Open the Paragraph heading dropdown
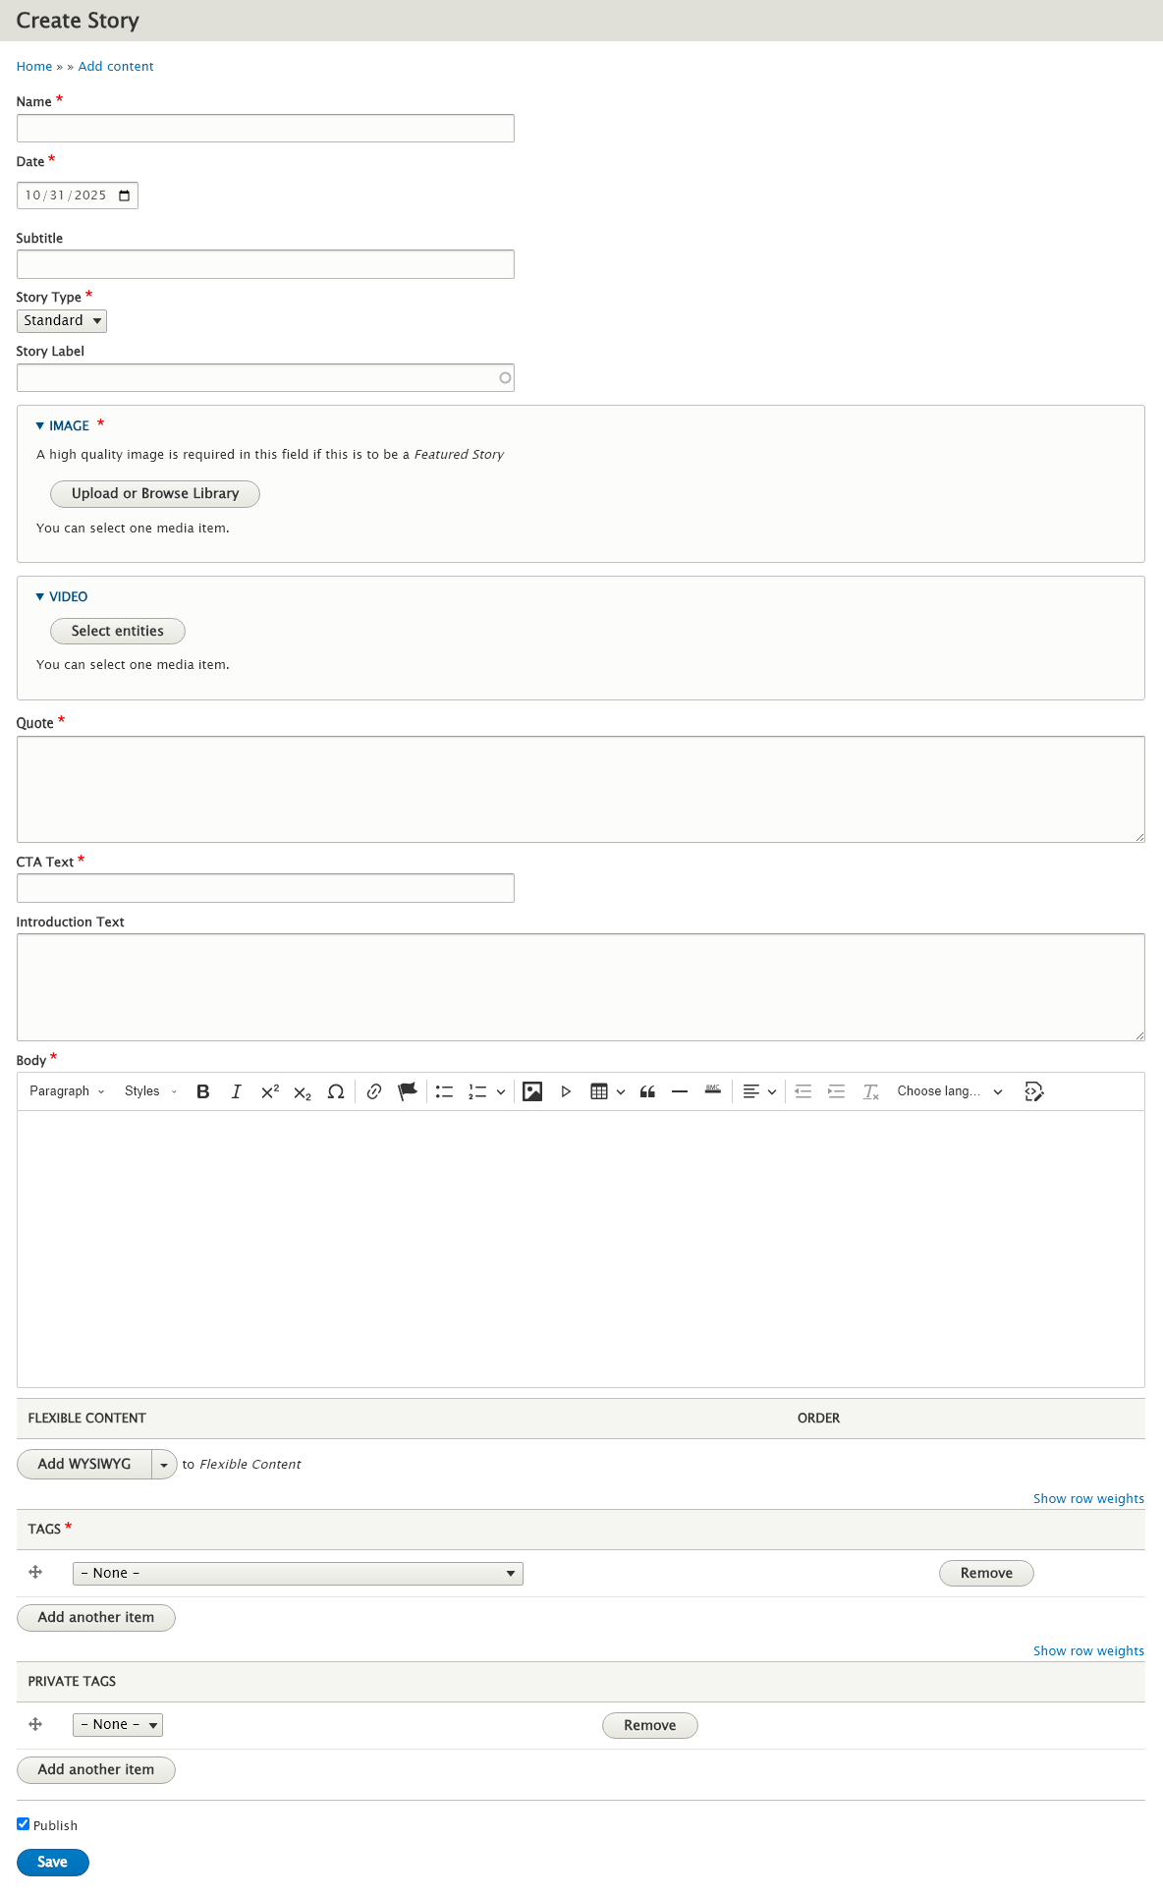The image size is (1163, 1896). click(x=67, y=1091)
